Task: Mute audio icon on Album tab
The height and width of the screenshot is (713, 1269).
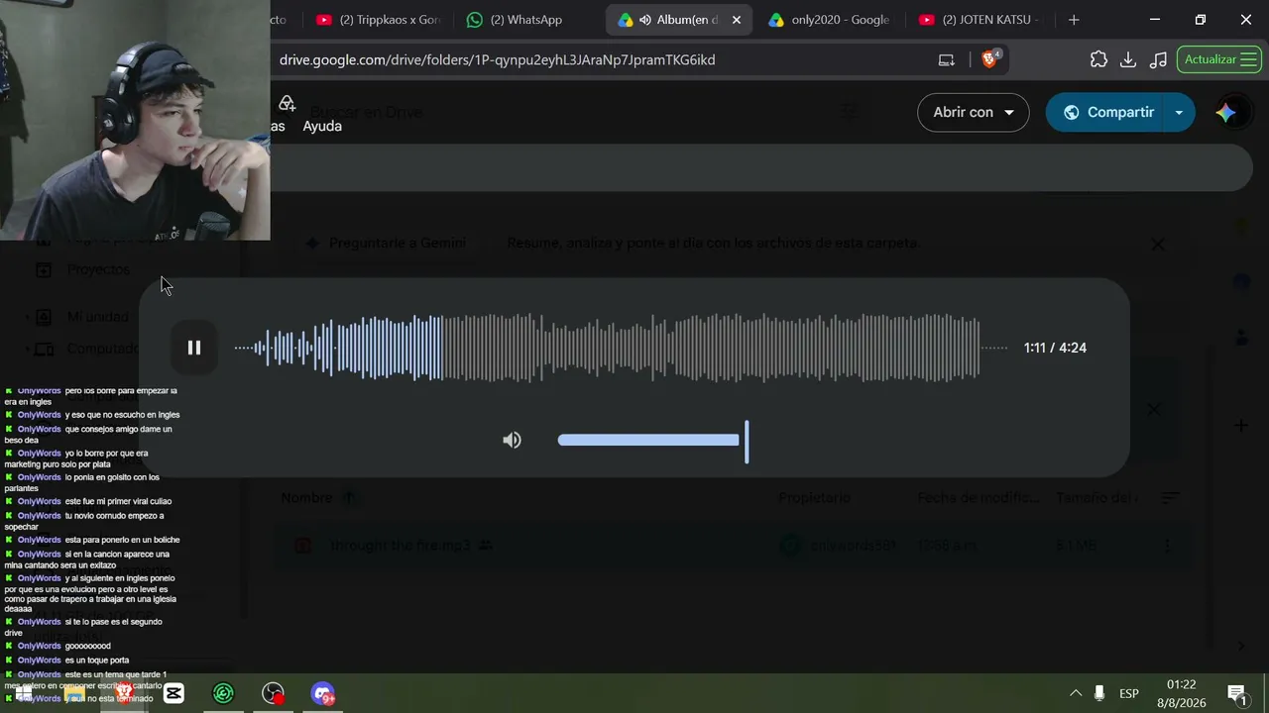Action: (645, 20)
